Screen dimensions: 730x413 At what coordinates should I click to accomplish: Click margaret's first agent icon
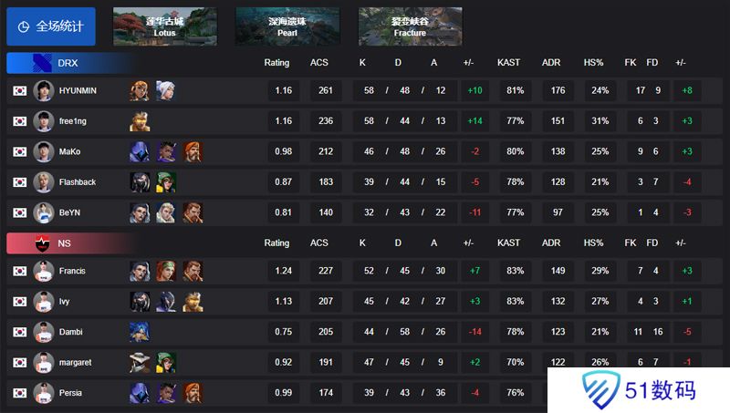[140, 363]
